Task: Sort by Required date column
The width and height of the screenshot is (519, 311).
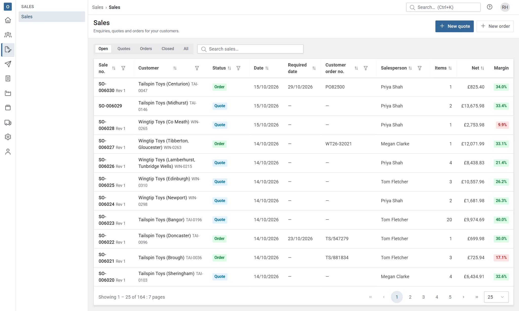Action: (x=314, y=68)
